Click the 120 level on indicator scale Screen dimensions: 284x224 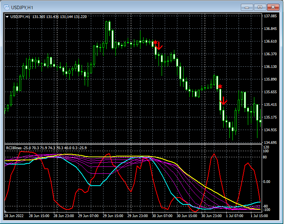click(266, 147)
